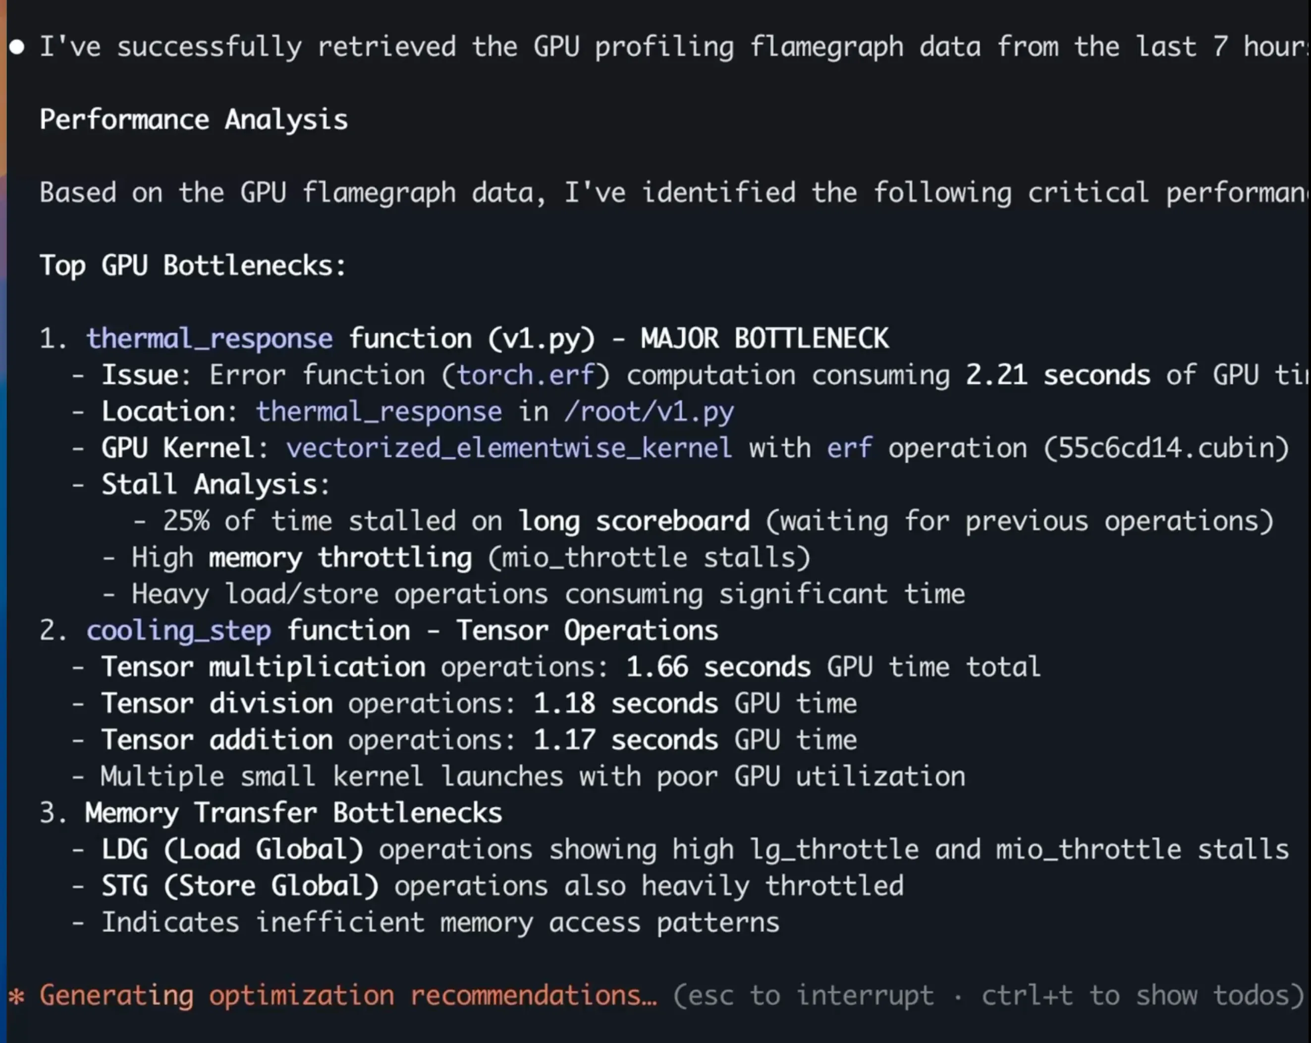
Task: Click the vectorized_elementwise_kernel kernel name
Action: point(509,448)
